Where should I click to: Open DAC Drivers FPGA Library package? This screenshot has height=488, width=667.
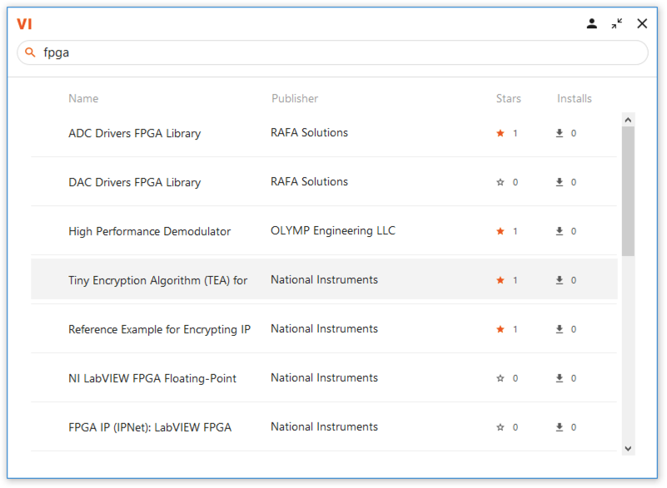[134, 182]
